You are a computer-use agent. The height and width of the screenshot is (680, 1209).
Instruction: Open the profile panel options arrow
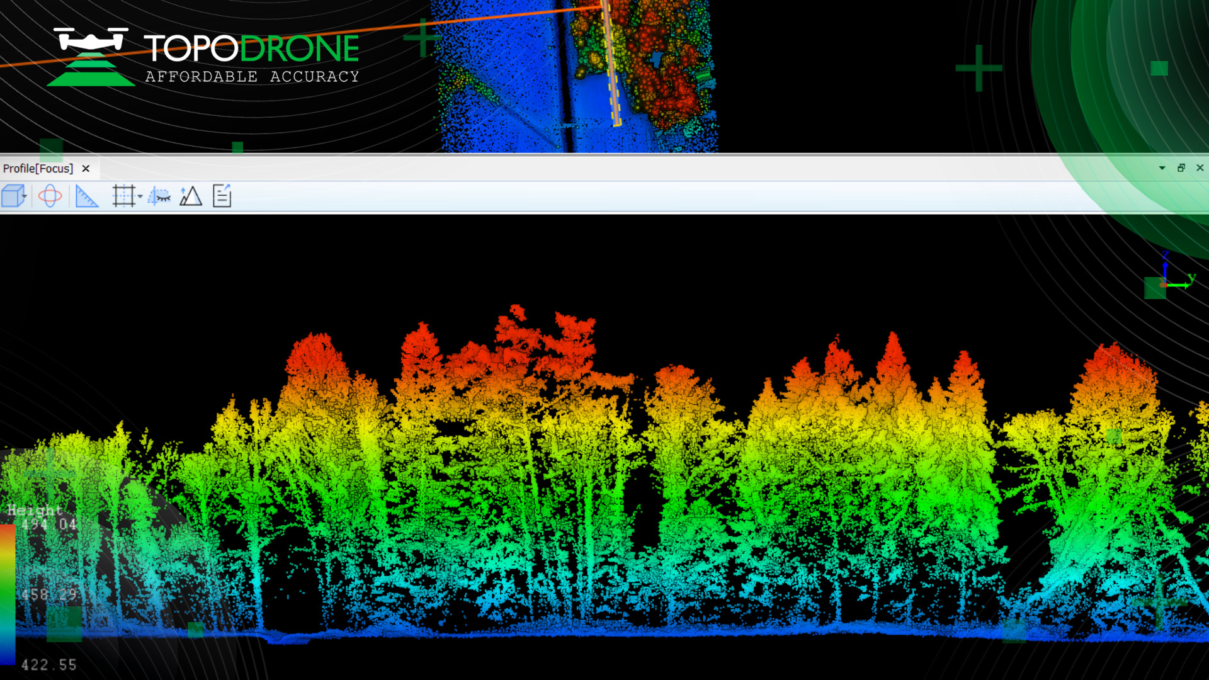tap(1162, 168)
